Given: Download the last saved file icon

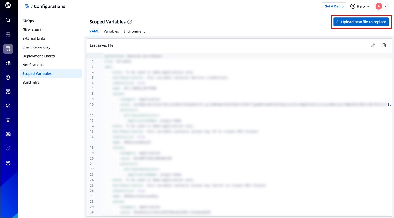Looking at the screenshot, I should [x=384, y=45].
